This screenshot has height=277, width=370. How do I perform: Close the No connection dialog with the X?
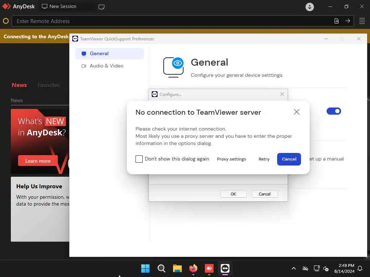(297, 112)
